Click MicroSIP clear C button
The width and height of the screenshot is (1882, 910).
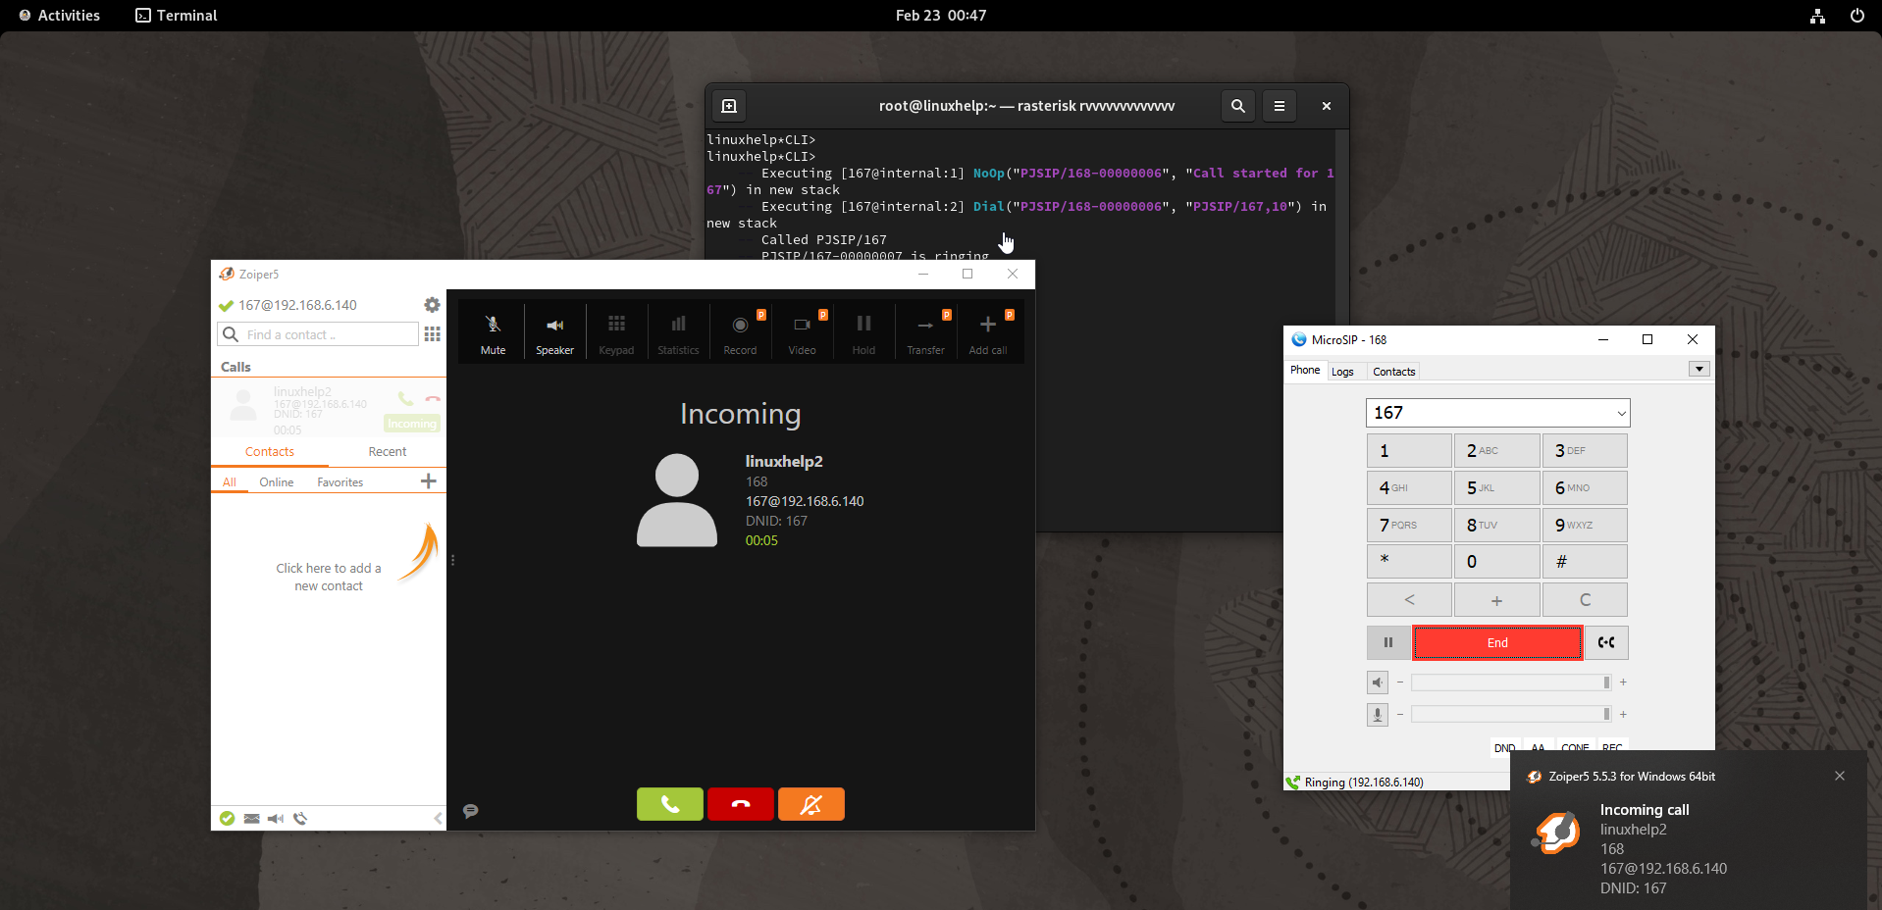click(1585, 599)
